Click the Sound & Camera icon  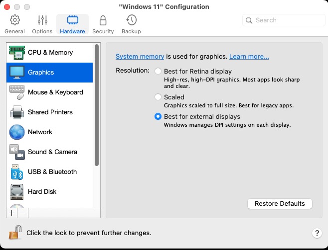pos(17,152)
